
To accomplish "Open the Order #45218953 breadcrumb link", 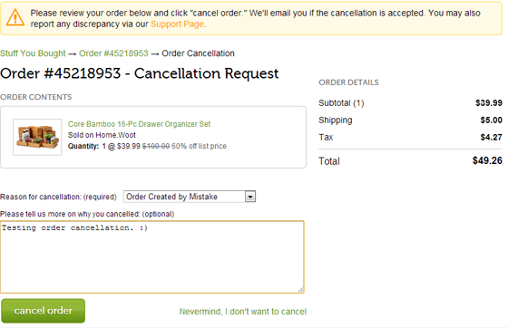I will pyautogui.click(x=113, y=53).
